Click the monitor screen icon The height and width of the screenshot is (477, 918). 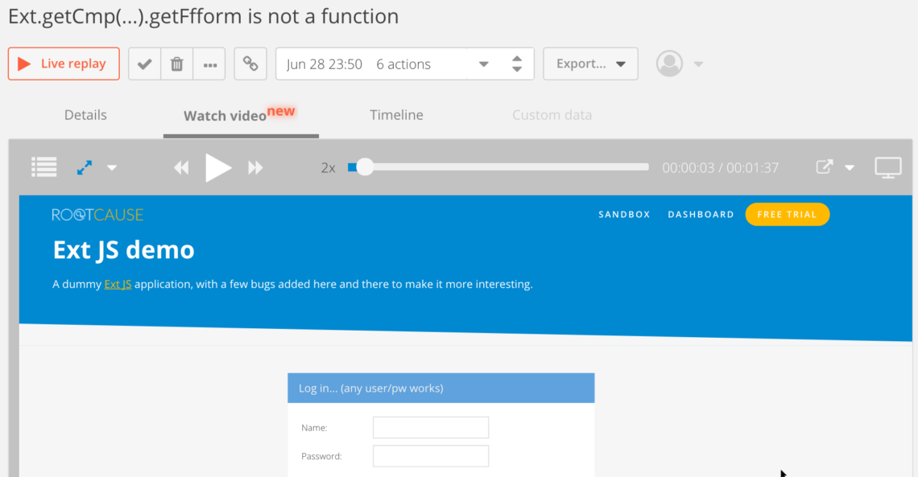coord(887,167)
